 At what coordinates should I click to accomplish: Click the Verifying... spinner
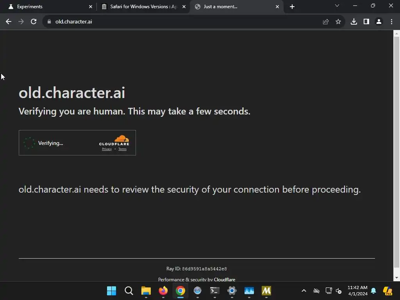(29, 143)
